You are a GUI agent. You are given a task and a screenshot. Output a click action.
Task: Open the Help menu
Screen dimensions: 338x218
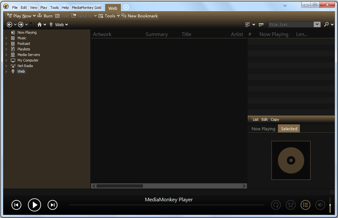(x=65, y=8)
